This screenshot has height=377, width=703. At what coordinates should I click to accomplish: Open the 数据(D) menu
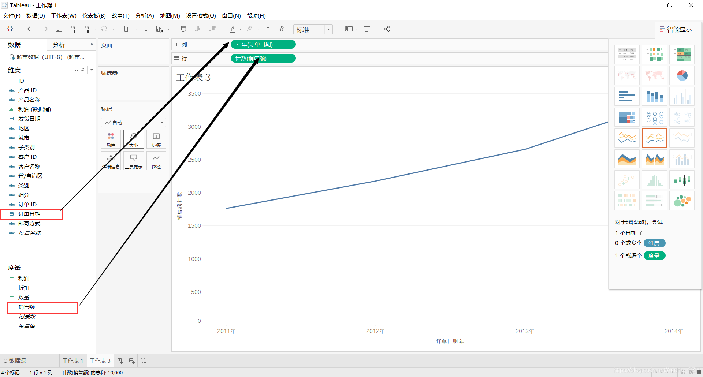pyautogui.click(x=36, y=15)
